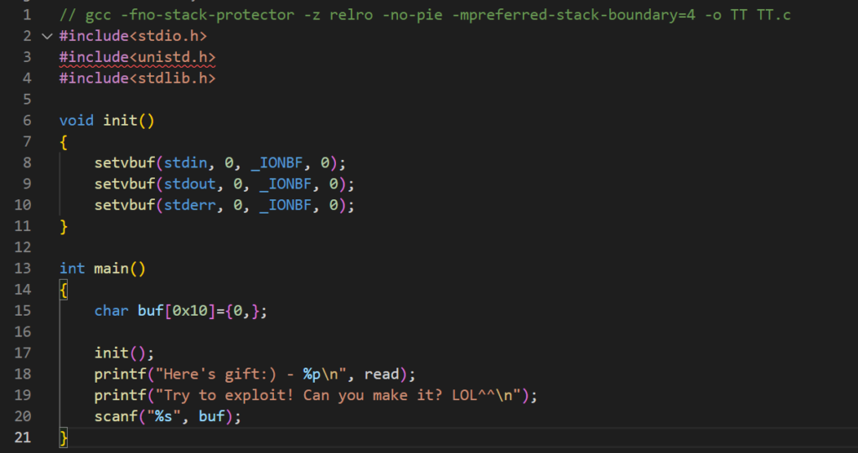858x453 pixels.
Task: Click the "Here's gift:)" printf string
Action: (x=250, y=374)
